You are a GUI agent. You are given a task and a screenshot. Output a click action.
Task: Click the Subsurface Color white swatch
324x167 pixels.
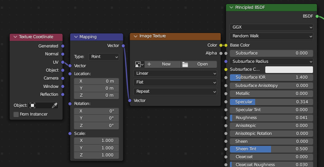(289, 69)
